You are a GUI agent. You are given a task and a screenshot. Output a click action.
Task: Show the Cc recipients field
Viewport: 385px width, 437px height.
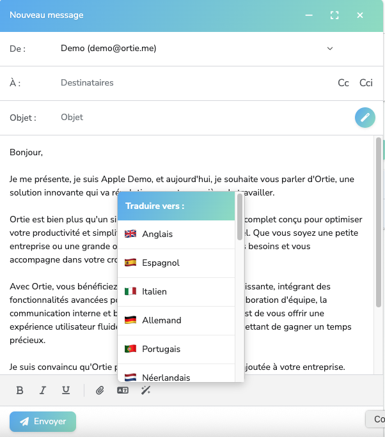[x=343, y=83]
